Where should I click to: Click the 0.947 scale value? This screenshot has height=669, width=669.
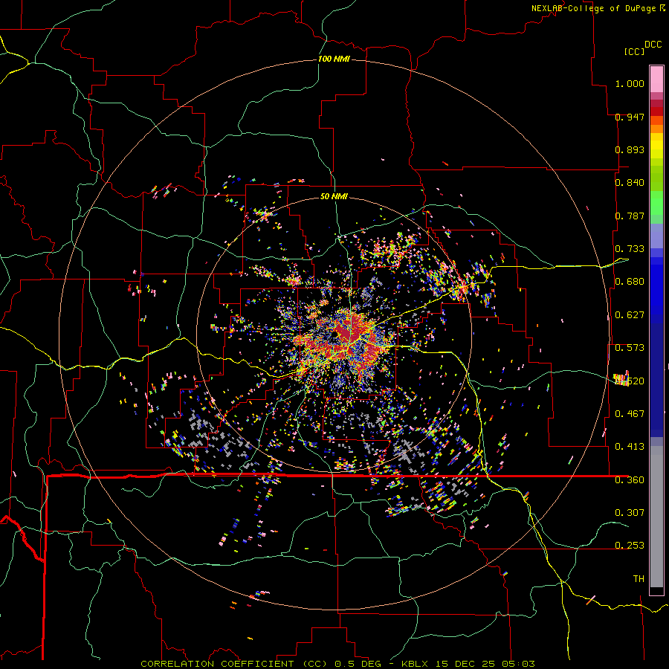coord(630,117)
